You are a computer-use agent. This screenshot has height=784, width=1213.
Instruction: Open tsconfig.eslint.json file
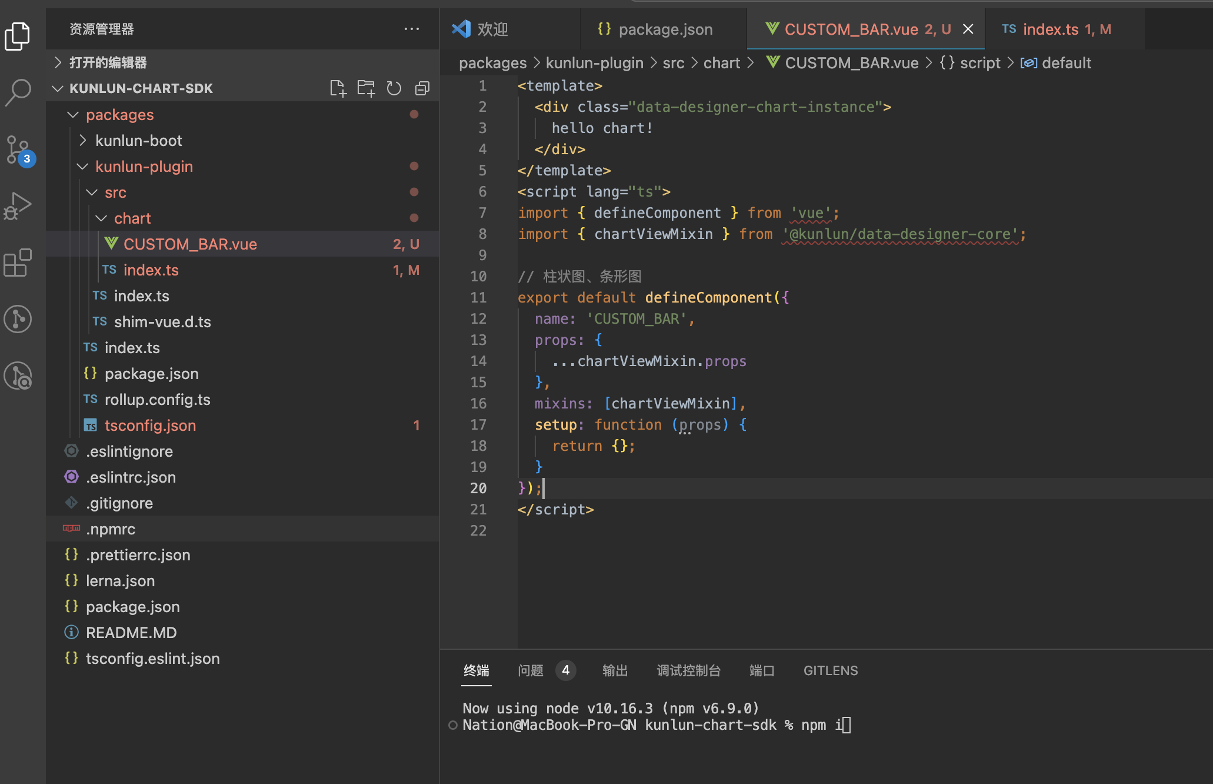click(242, 658)
